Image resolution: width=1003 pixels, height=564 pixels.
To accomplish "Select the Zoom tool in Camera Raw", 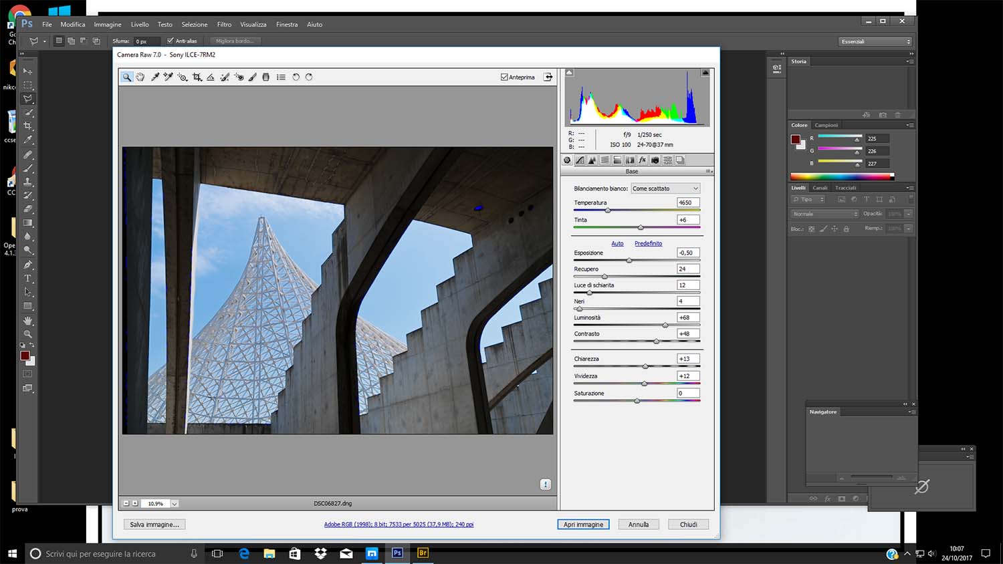I will click(x=126, y=77).
